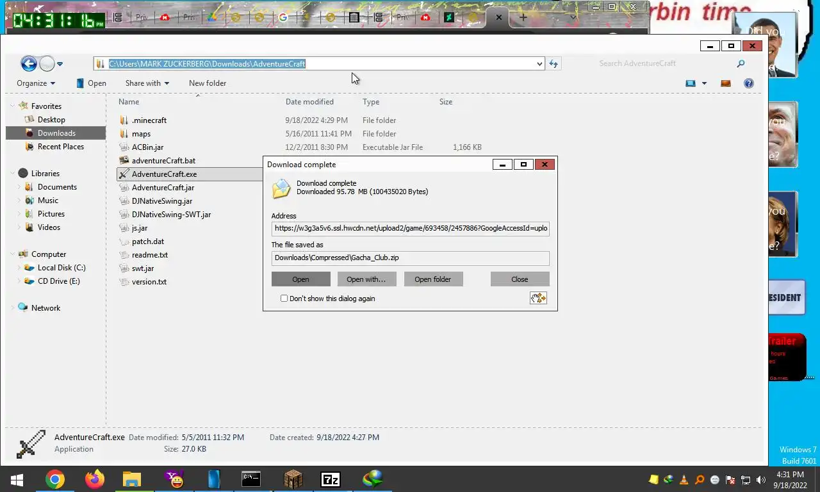
Task: Select the .minecraft folder
Action: tap(149, 120)
